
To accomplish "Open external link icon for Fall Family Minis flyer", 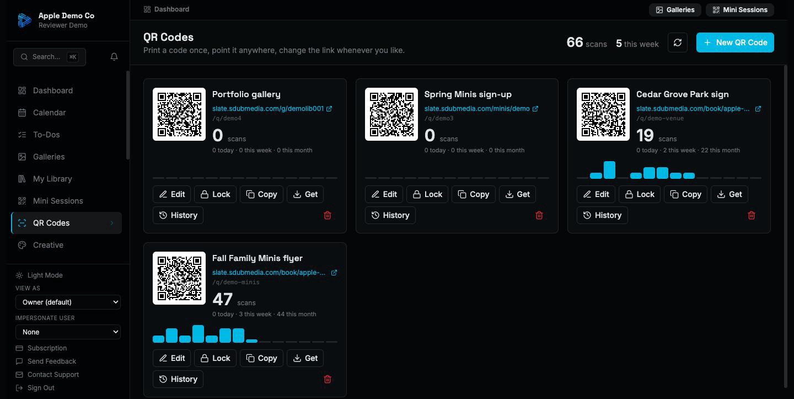I will click(x=334, y=273).
